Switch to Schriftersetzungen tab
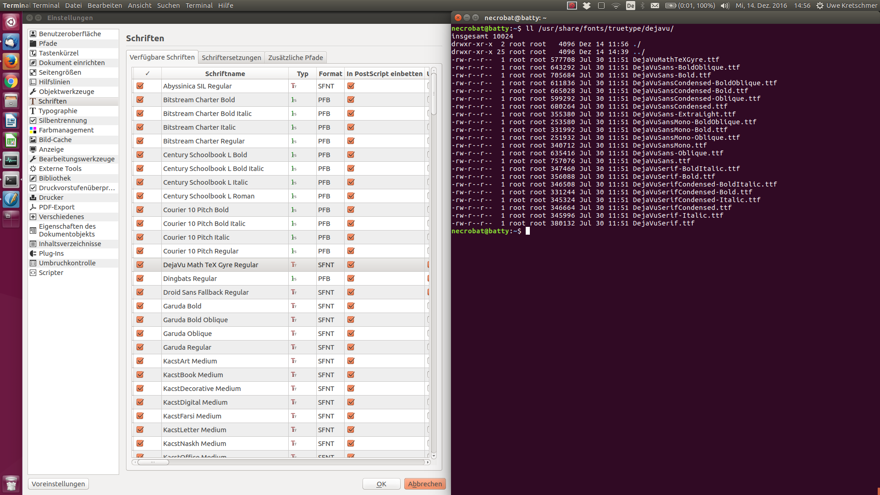The width and height of the screenshot is (880, 495). tap(231, 58)
